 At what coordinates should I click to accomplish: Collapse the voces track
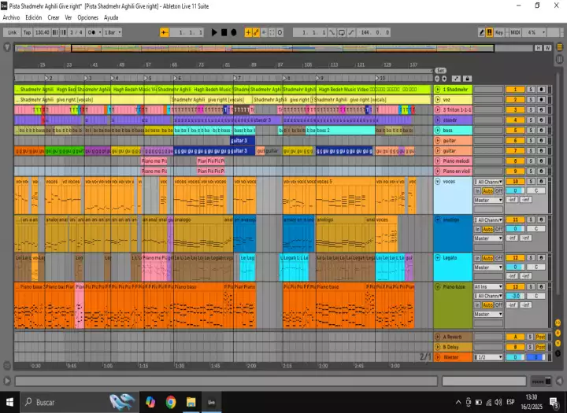pyautogui.click(x=438, y=182)
